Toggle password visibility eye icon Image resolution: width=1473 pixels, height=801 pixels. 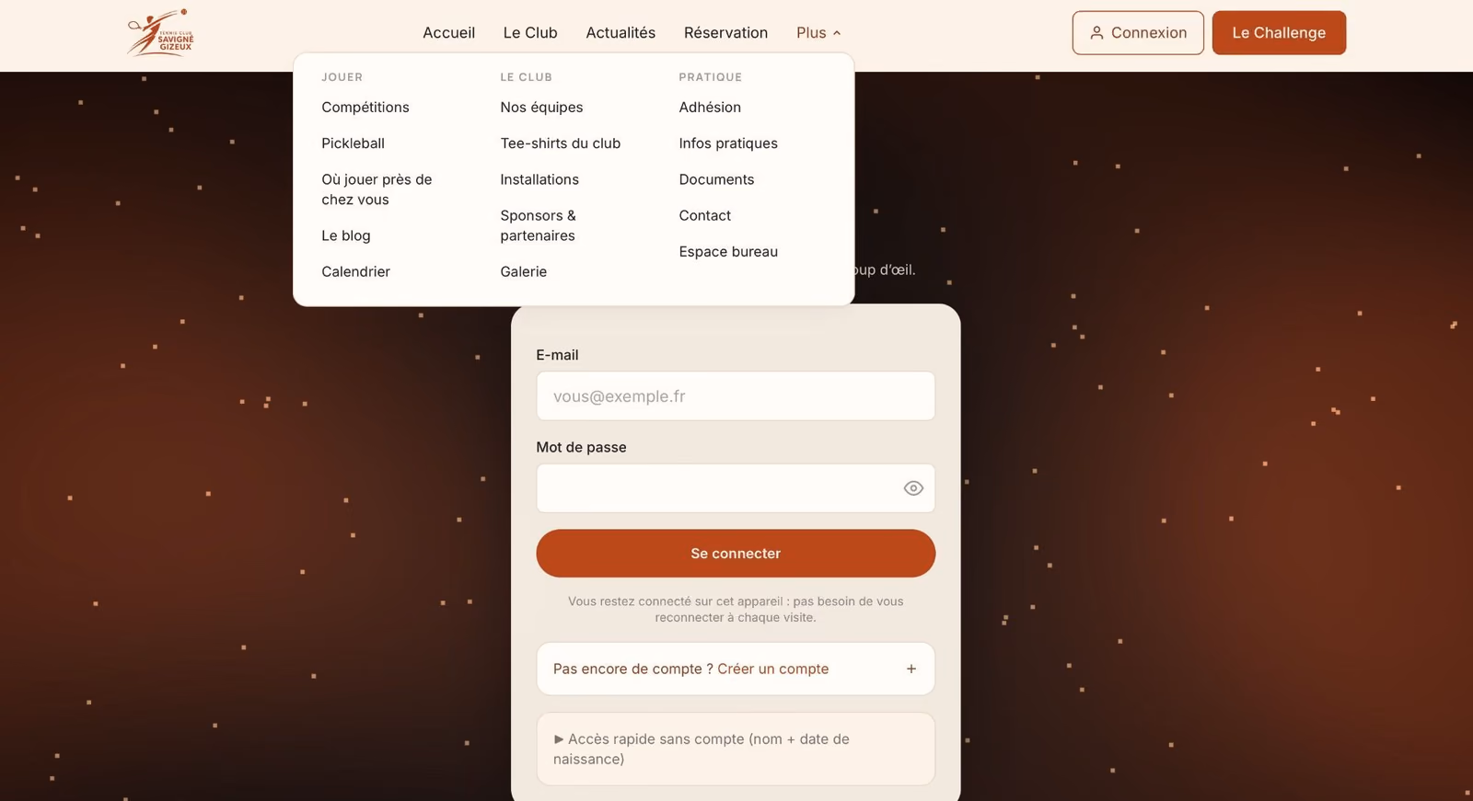pos(913,488)
